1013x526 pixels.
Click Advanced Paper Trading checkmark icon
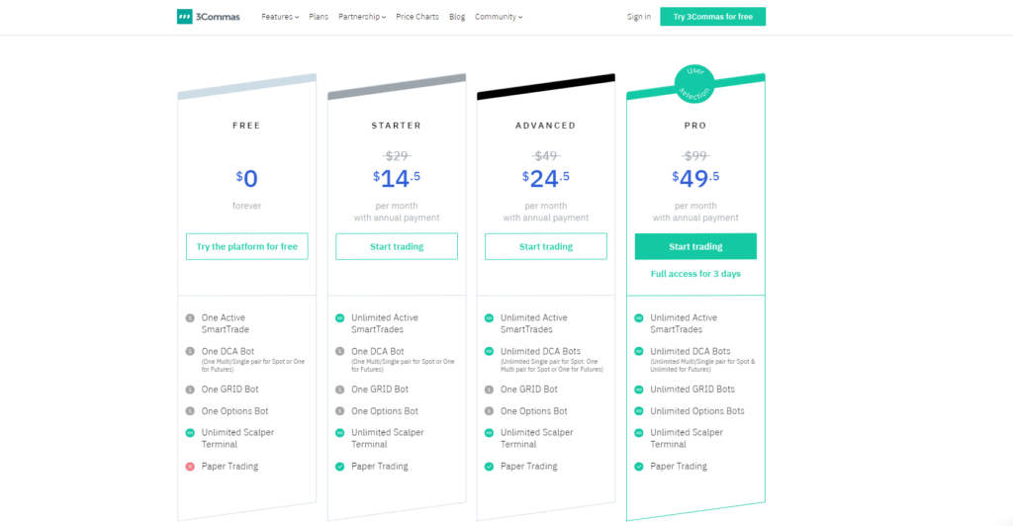coord(489,467)
